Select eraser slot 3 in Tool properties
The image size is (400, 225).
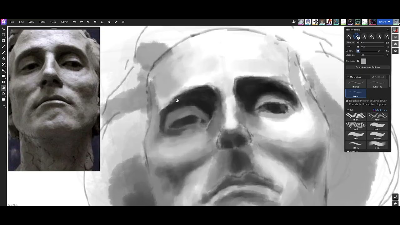[x=364, y=37]
